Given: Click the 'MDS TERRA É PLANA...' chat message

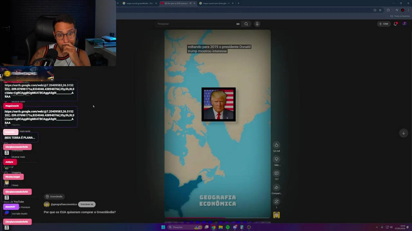Looking at the screenshot, I should [20, 138].
